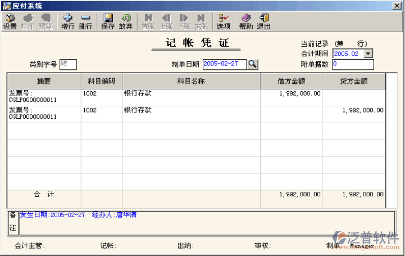This screenshot has height=256, width=405.
Task: Select second row's 贷方金额 cell
Action: pyautogui.click(x=353, y=114)
